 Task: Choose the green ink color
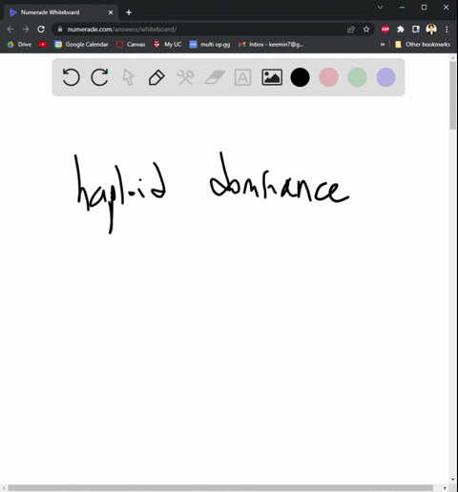pos(357,77)
